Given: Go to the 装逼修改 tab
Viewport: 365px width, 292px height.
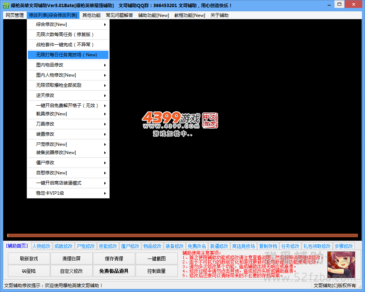Looking at the screenshot, I should (x=219, y=246).
